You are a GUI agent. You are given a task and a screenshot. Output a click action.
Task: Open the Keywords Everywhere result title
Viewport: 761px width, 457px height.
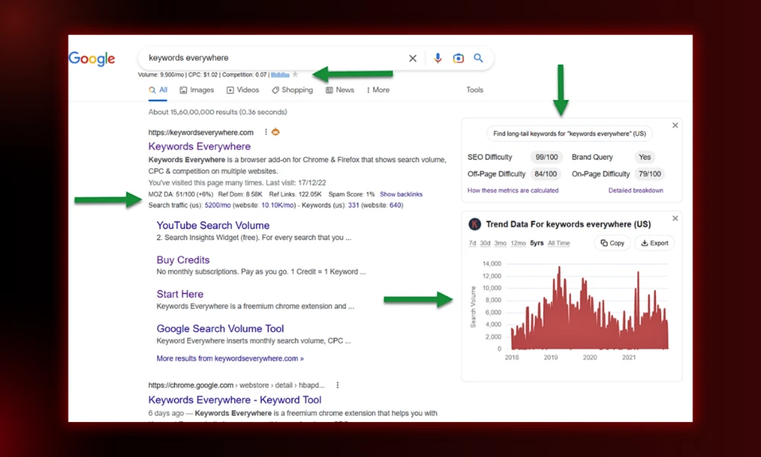[x=199, y=146]
